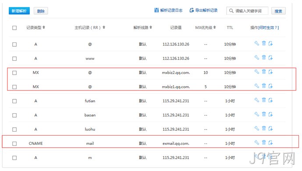Edit the mxbiz2.qq.com MX record

point(257,72)
